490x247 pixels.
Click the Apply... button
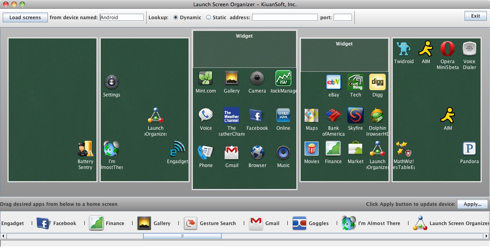pos(472,204)
